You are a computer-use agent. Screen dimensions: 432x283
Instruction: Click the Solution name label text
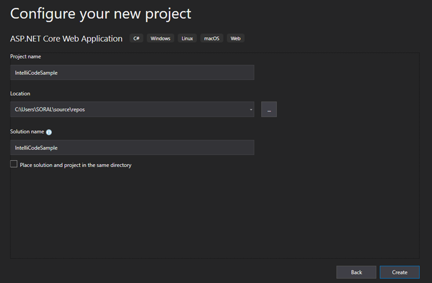[x=27, y=131]
